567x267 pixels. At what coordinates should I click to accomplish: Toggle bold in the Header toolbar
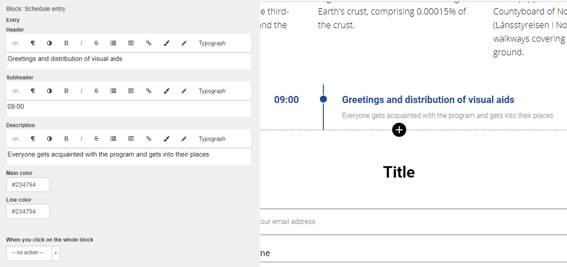[66, 43]
